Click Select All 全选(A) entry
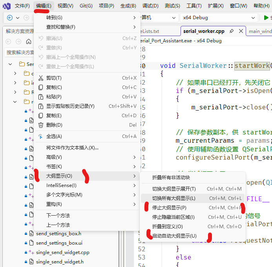 87,136
